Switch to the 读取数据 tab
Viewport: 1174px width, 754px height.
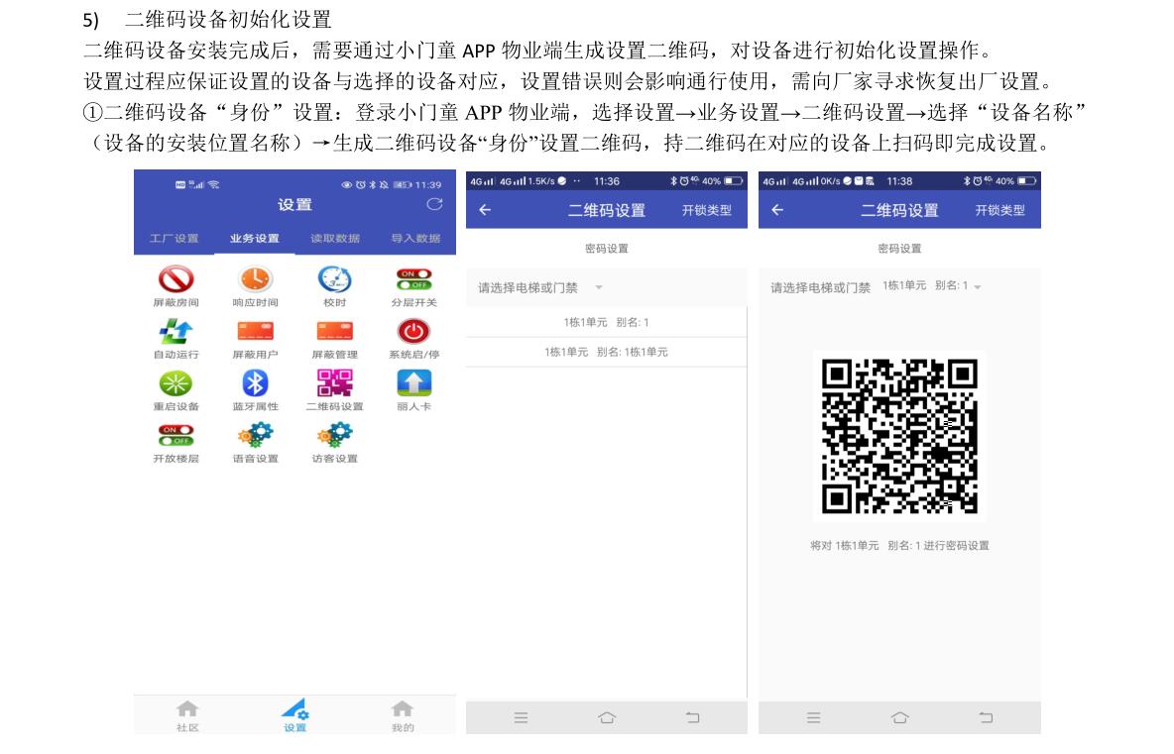[335, 238]
